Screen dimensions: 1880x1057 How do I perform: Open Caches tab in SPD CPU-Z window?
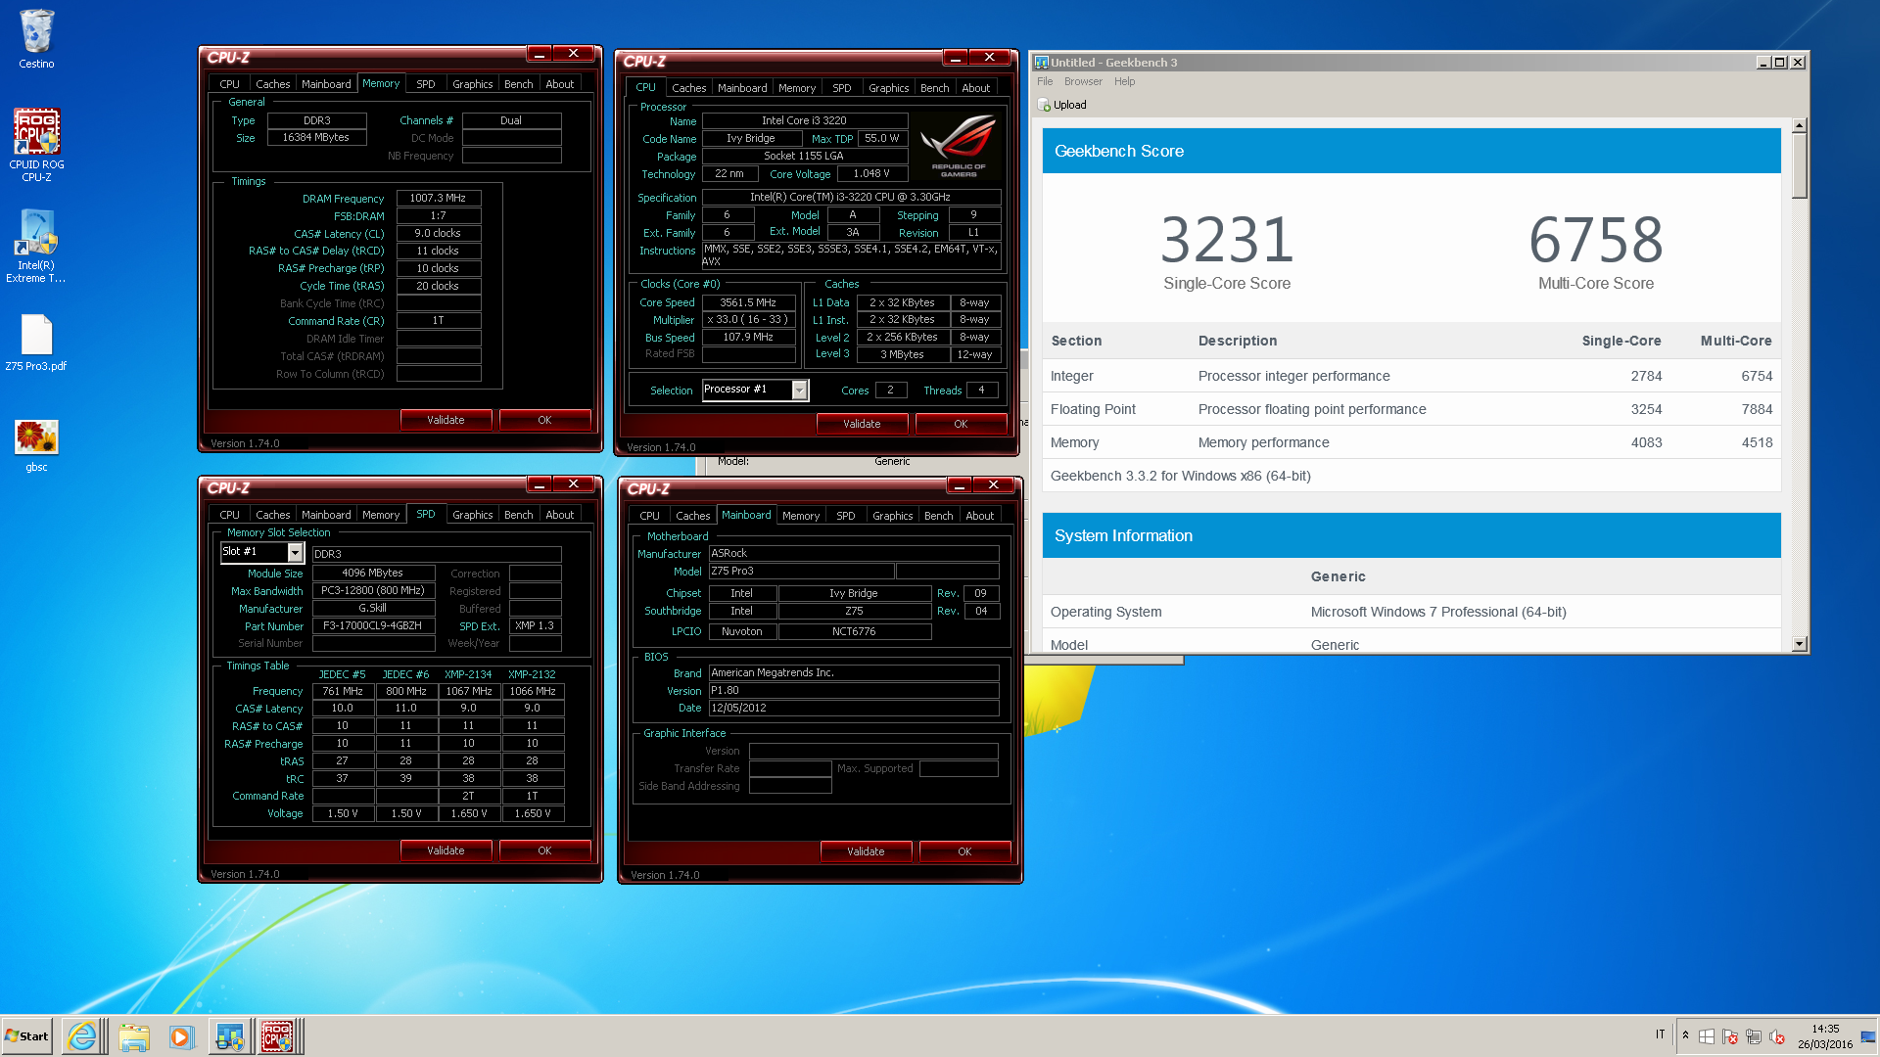tap(272, 515)
